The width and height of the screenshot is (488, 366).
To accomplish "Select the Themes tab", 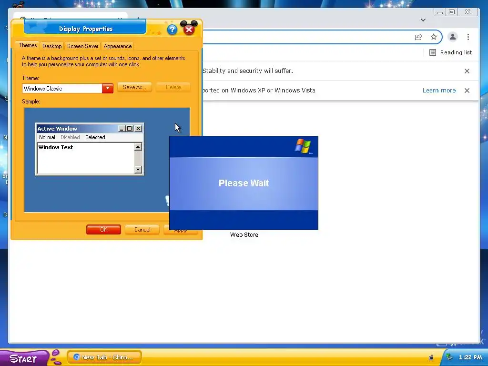I will 28,45.
